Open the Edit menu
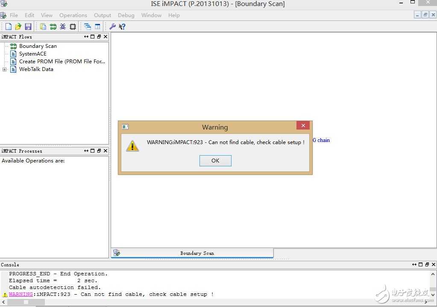 click(x=29, y=15)
